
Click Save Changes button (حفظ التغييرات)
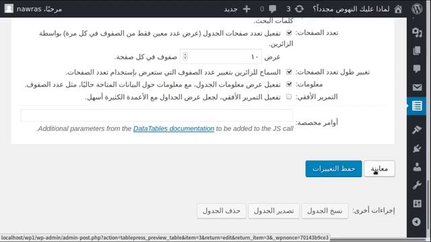click(x=334, y=169)
